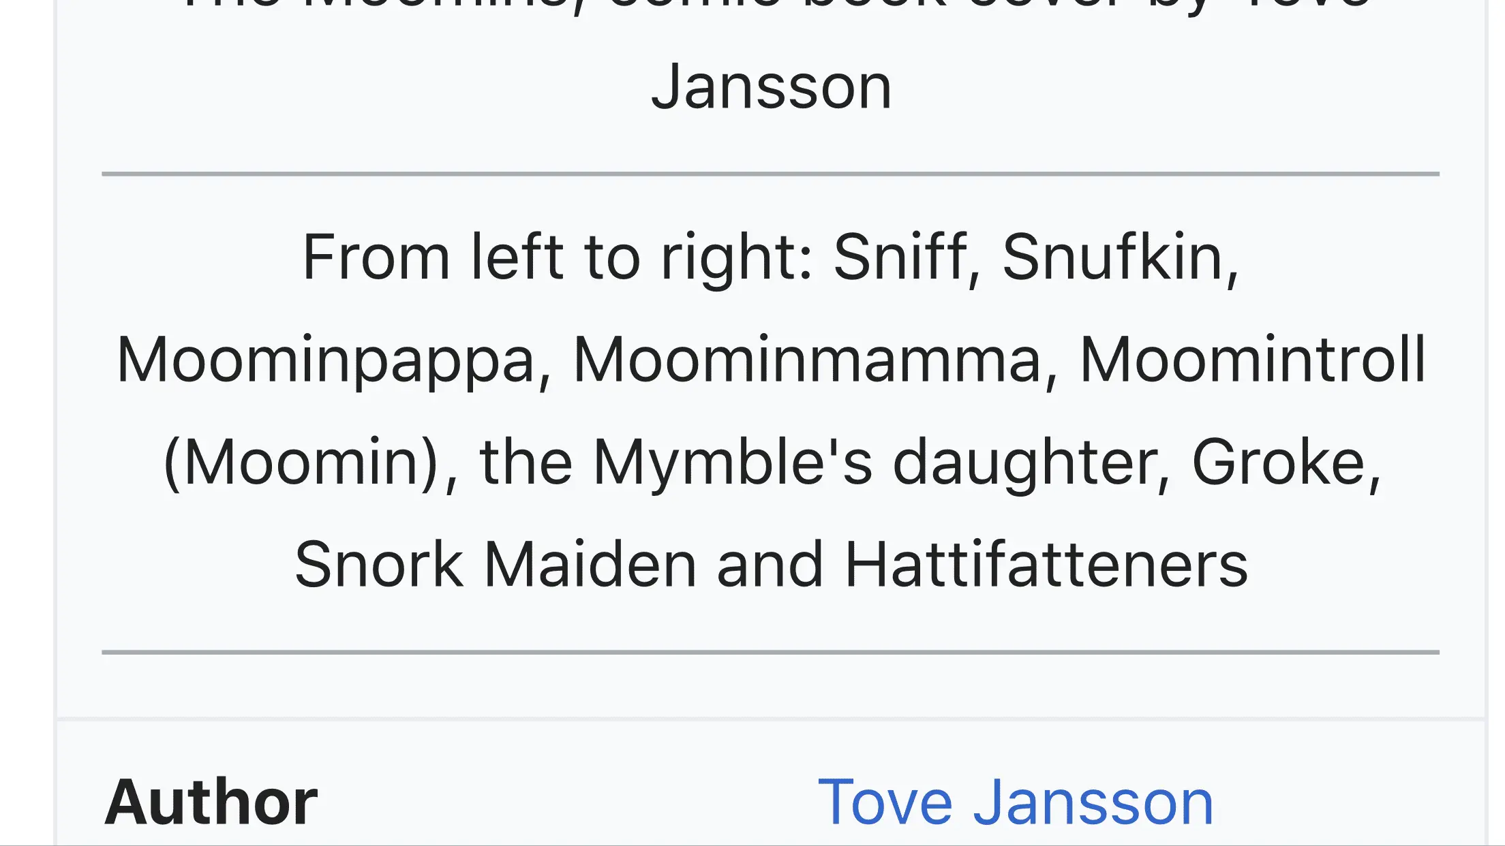The height and width of the screenshot is (846, 1505).
Task: Click the phrase "From left to right:"
Action: pyautogui.click(x=558, y=257)
